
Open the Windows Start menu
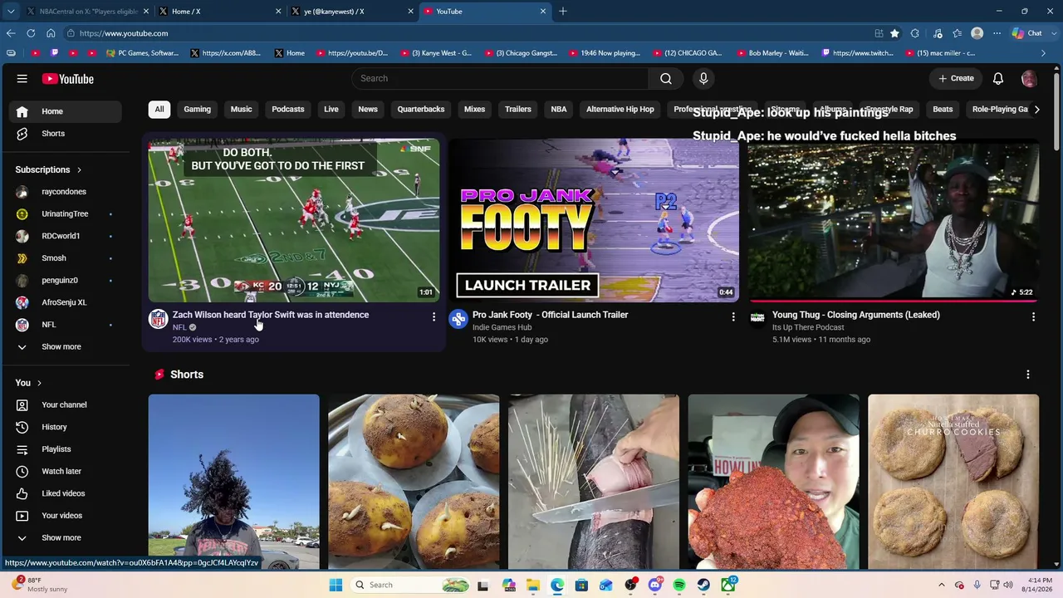click(x=336, y=585)
